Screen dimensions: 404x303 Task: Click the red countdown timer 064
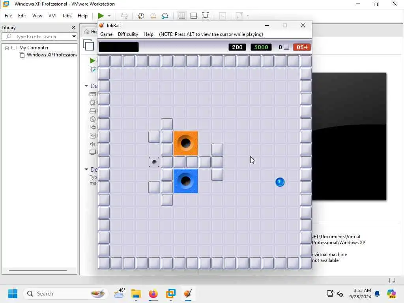pyautogui.click(x=302, y=47)
